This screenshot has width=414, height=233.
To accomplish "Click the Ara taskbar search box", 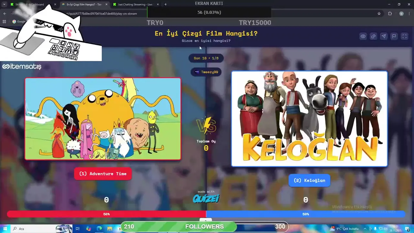I will pos(41,229).
